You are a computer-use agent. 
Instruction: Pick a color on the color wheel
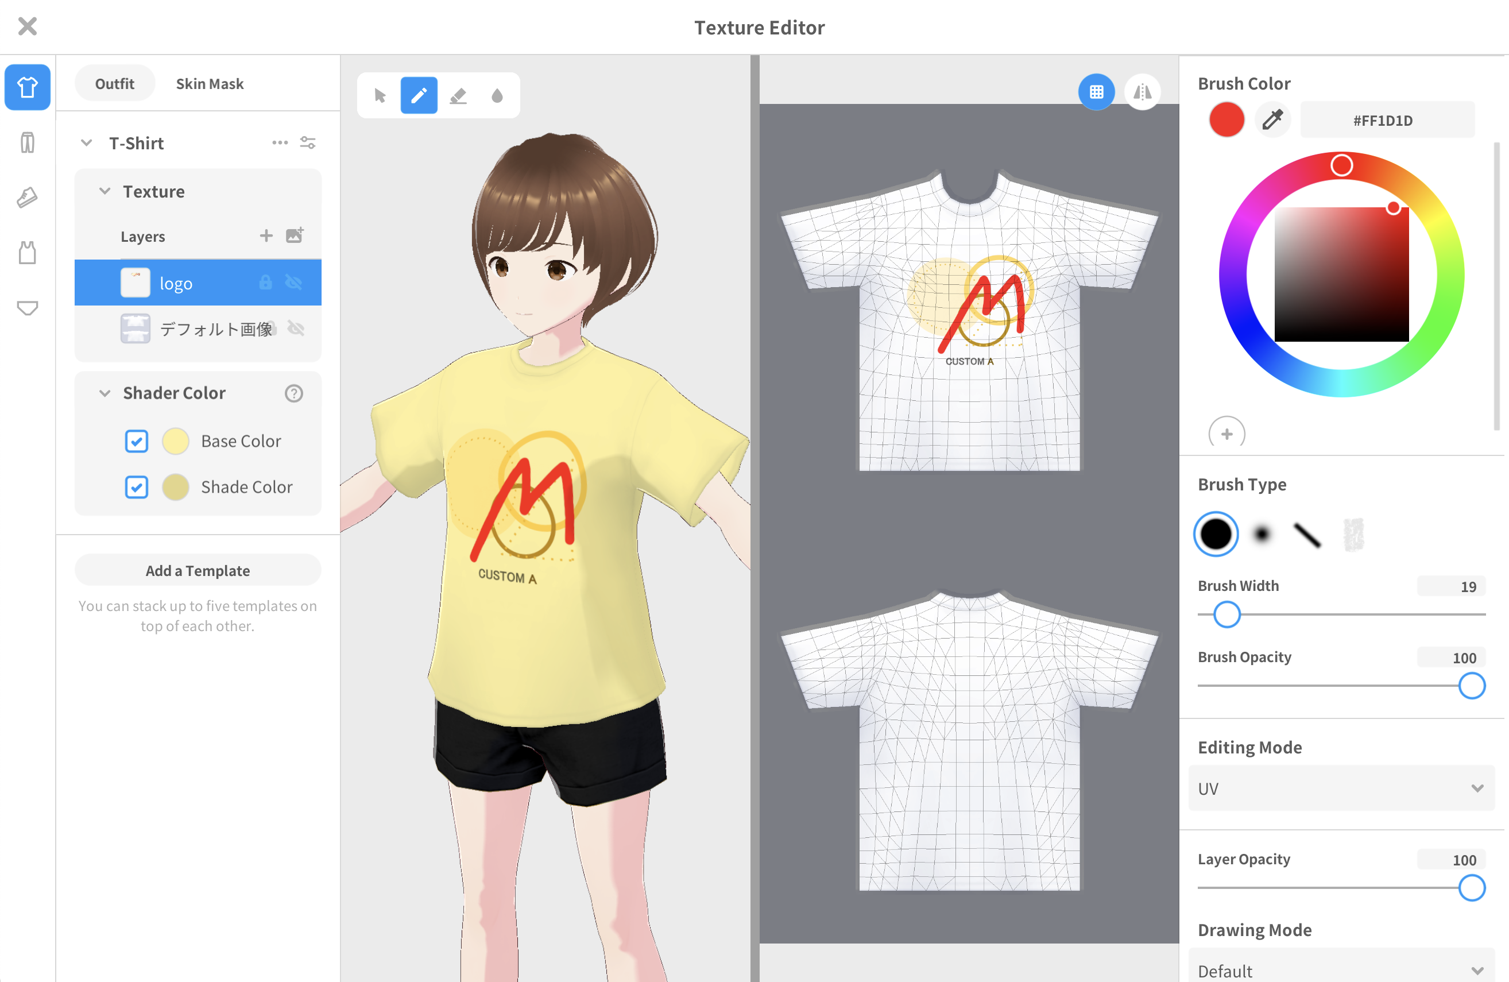point(1342,164)
